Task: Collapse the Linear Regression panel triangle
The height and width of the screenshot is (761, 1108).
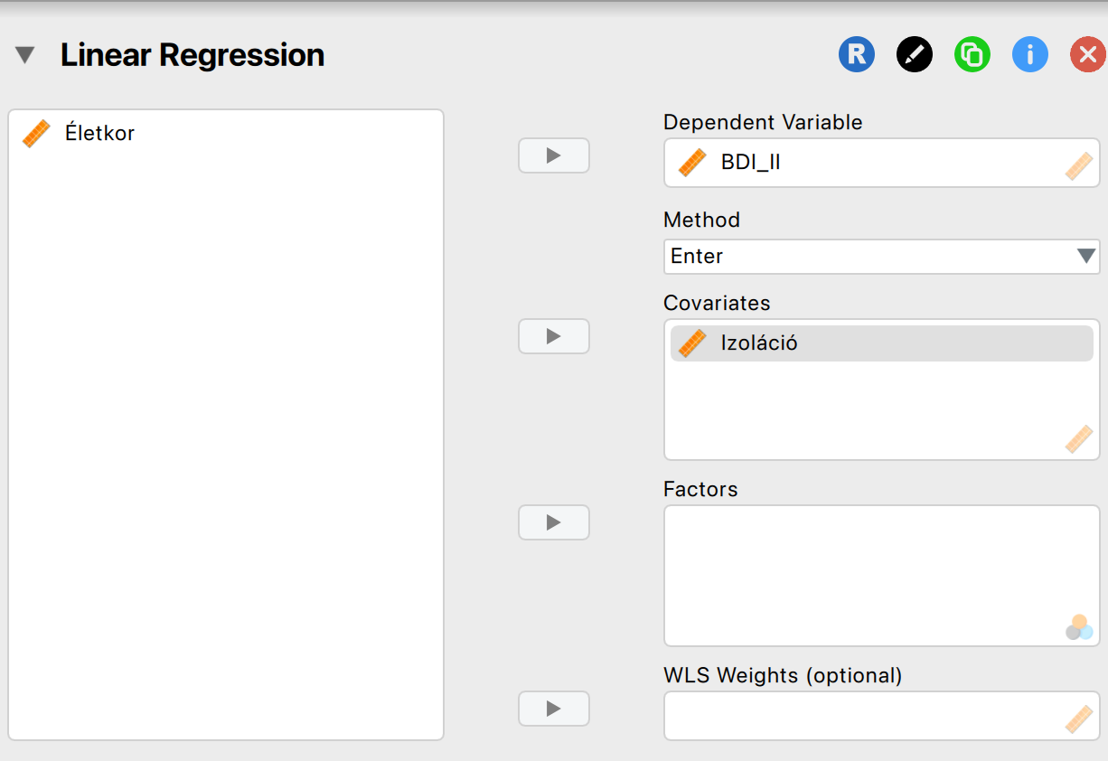Action: (x=25, y=56)
